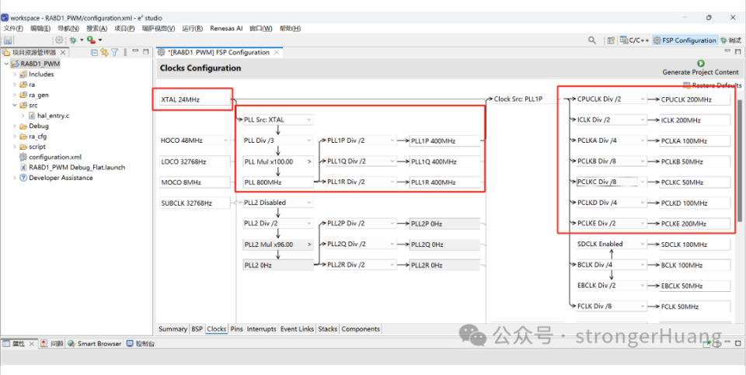Open the PLL Mul x100.00 selector
Viewport: 746px width, 375px height.
point(278,161)
